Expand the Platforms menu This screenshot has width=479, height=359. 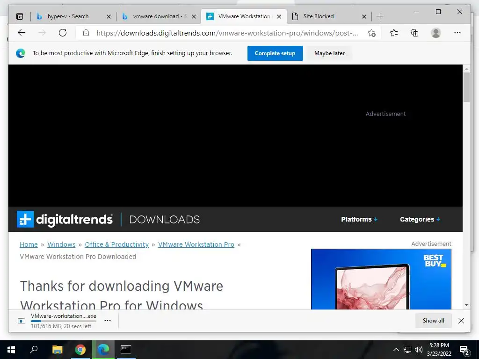[x=359, y=219]
